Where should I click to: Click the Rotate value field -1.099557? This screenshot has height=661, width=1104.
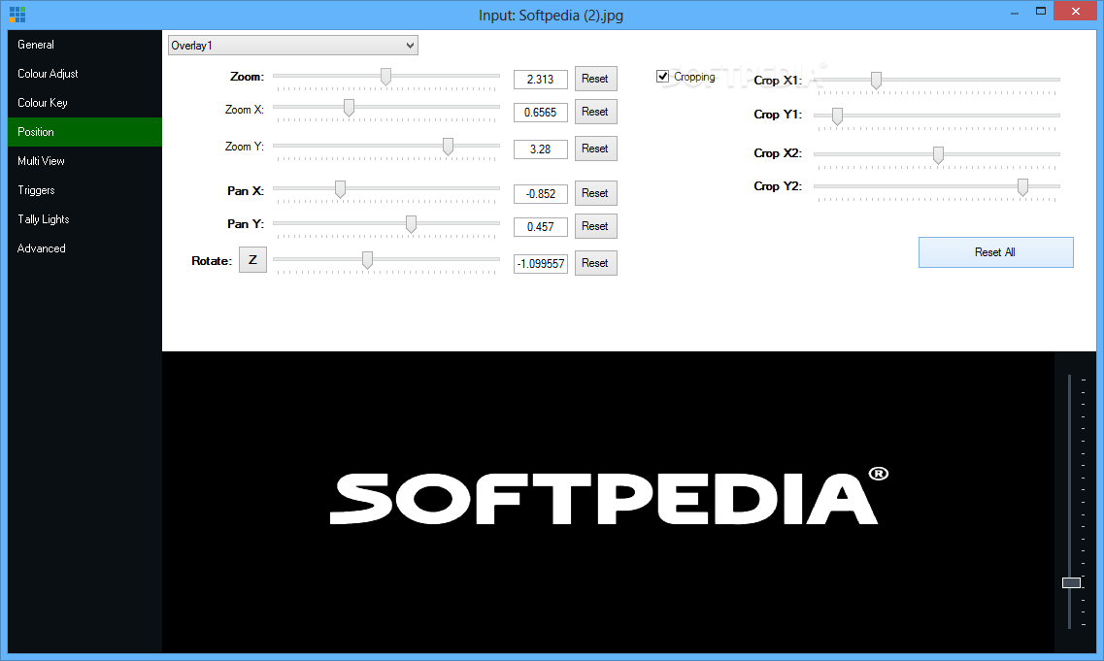(540, 264)
